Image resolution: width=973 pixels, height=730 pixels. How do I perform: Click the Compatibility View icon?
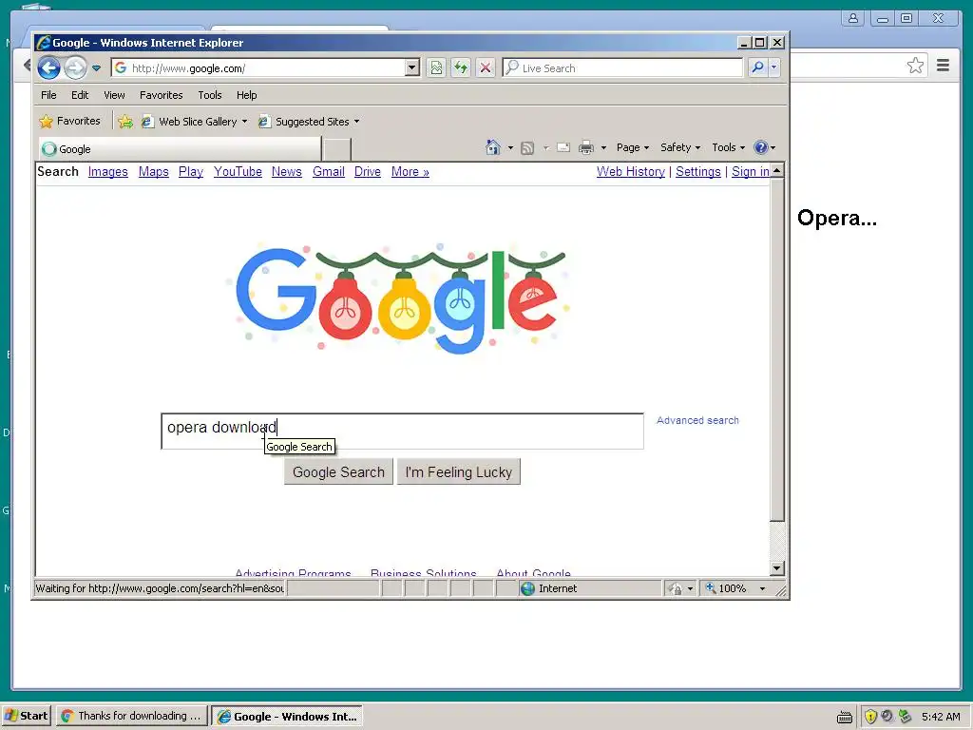pos(436,67)
